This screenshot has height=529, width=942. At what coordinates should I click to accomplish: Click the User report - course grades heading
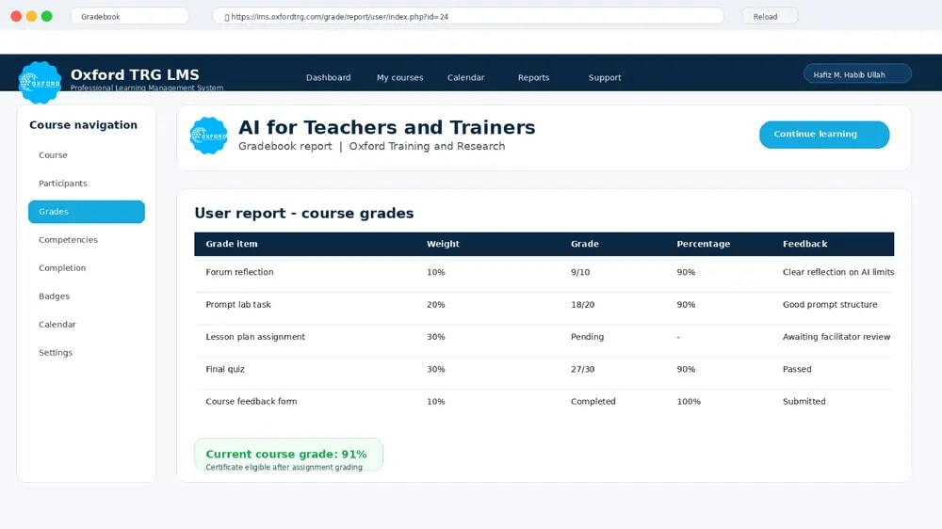pyautogui.click(x=304, y=213)
